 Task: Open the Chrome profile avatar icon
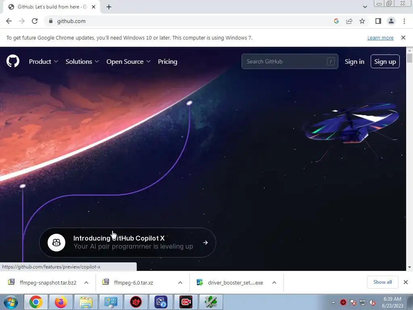(391, 21)
